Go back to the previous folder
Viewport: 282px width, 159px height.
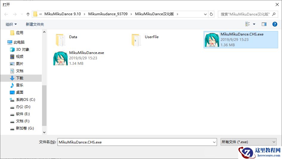tap(6, 14)
